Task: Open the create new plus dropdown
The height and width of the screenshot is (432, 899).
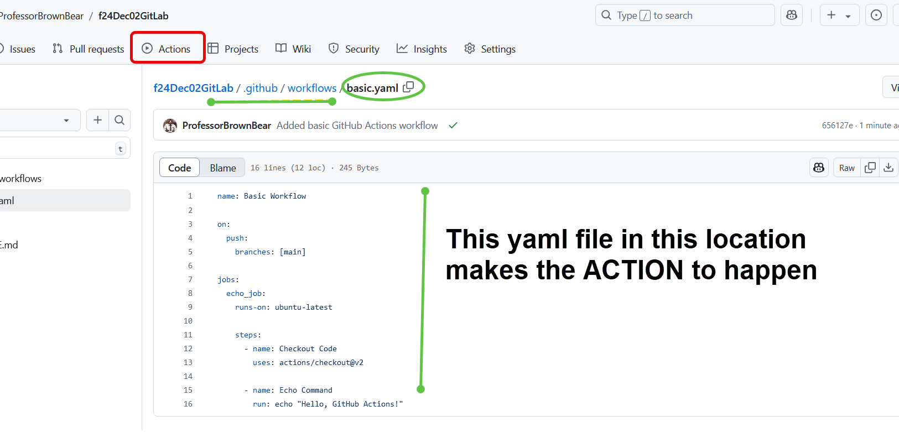Action: (839, 15)
